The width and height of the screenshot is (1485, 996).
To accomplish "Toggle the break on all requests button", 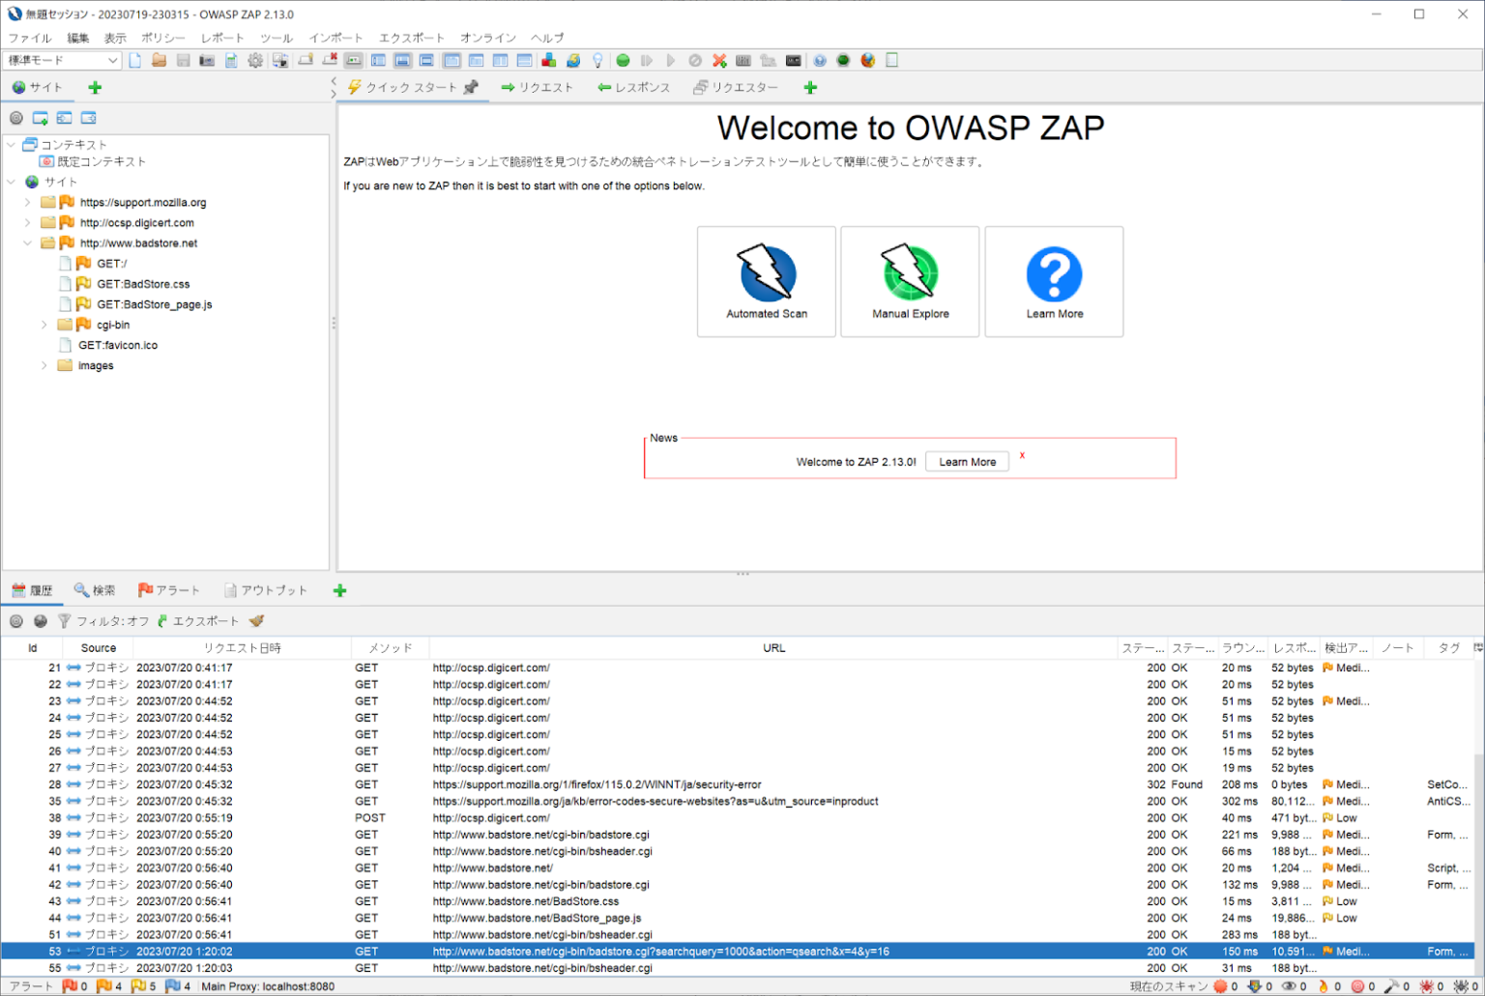I will 623,60.
